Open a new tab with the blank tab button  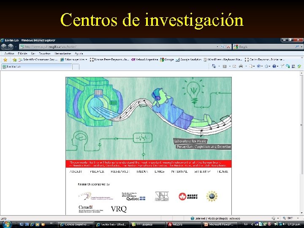(x=76, y=67)
